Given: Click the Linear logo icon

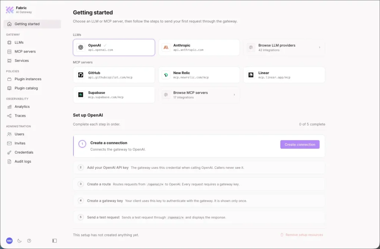Looking at the screenshot, I should pos(251,75).
